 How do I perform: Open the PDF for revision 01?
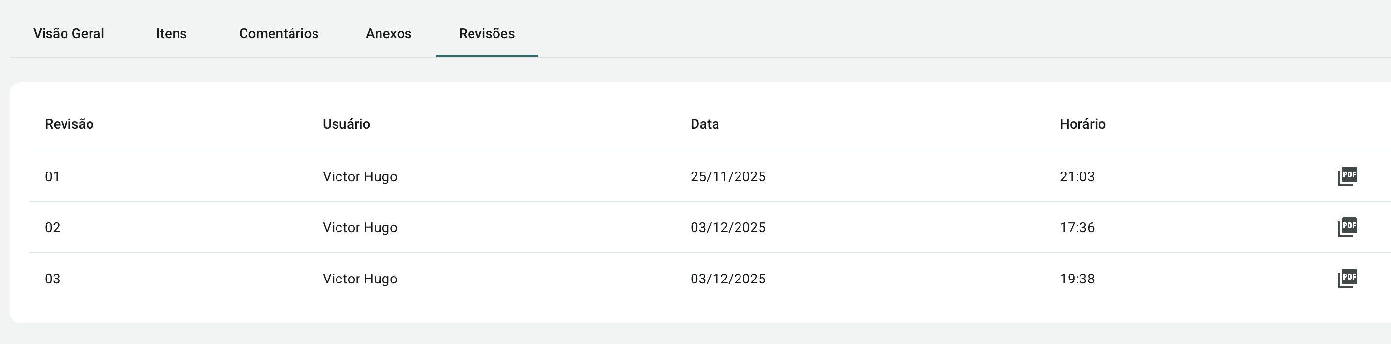[x=1346, y=176]
